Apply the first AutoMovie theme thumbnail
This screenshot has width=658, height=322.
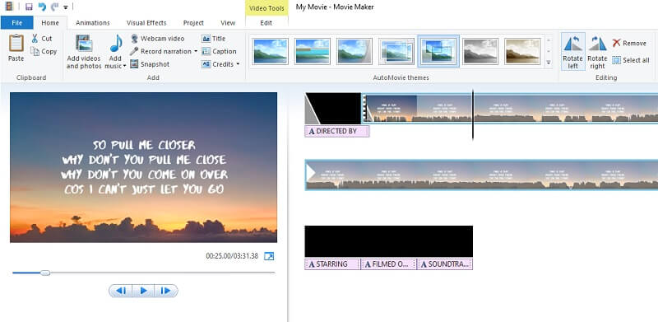click(x=271, y=51)
